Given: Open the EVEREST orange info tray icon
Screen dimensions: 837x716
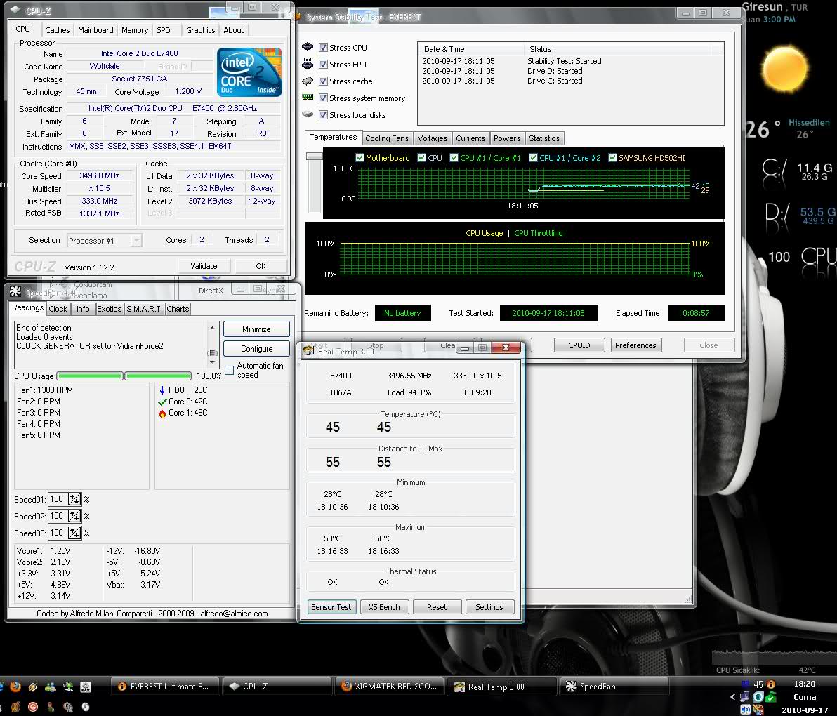Looking at the screenshot, I should pos(771,684).
